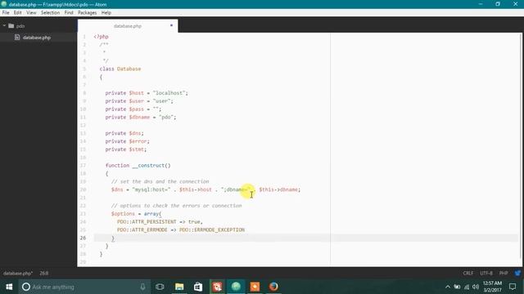Click the battery icon in system tray
Viewport: 524px width, 294px height.
tap(457, 287)
